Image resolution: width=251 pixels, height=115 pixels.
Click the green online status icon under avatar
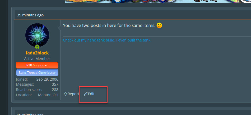[37, 47]
